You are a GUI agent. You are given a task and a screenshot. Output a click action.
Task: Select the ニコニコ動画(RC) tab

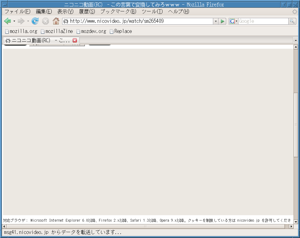tap(41, 40)
